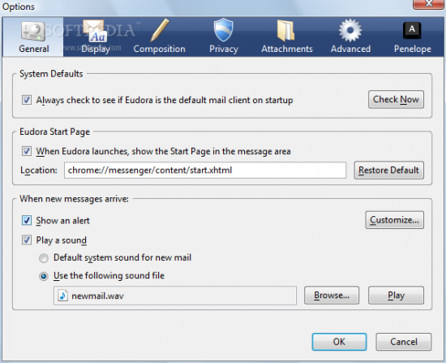Image resolution: width=446 pixels, height=363 pixels.
Task: Close the Options window
Action: 429,3
